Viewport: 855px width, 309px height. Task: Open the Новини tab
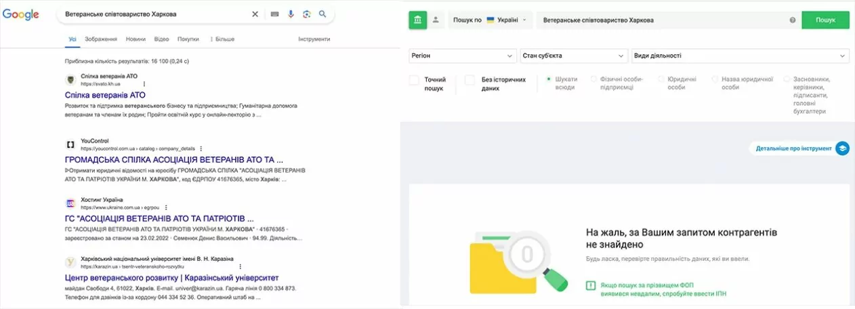(135, 39)
